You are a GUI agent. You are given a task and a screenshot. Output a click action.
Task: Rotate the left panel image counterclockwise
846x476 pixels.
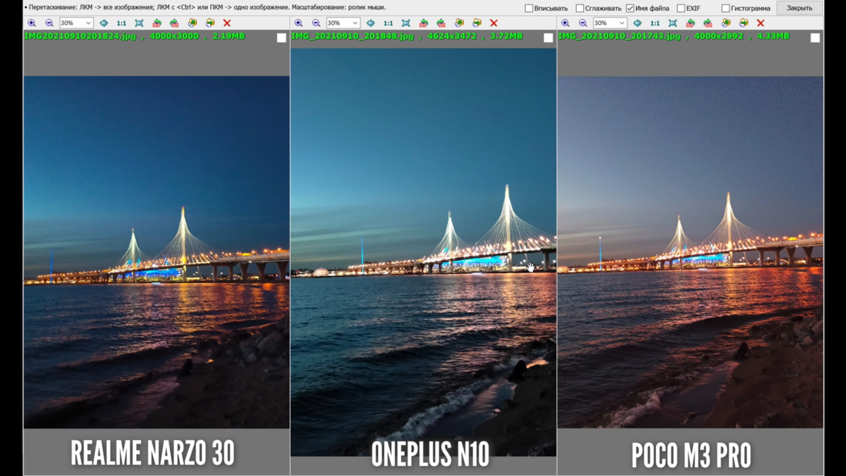(156, 23)
